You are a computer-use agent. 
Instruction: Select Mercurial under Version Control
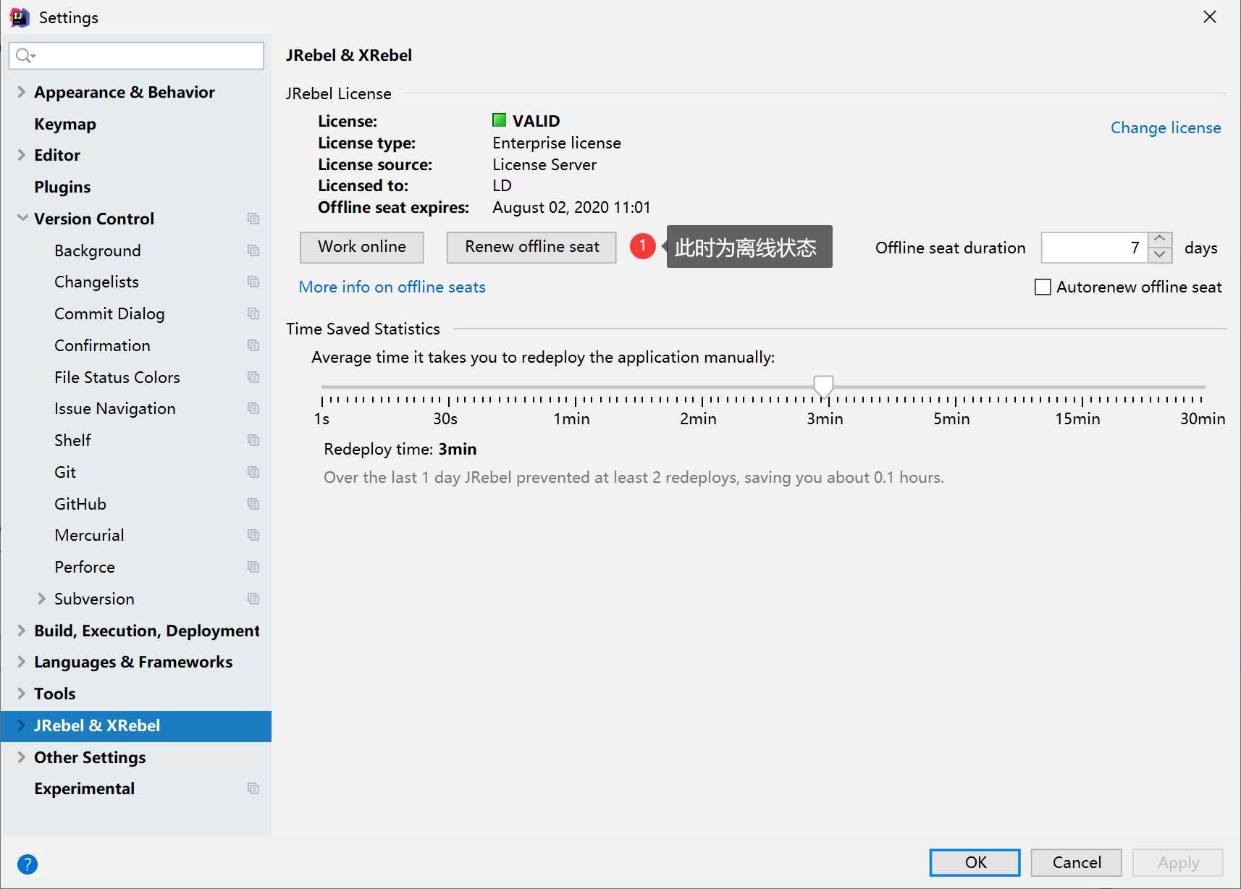89,535
